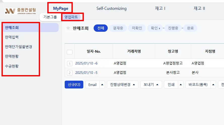
Task: Select the 기본그룹 group tab
Action: pos(50,17)
